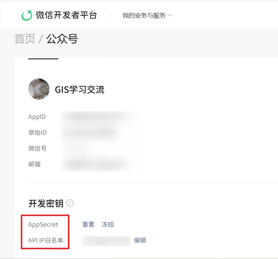Click 重置 to reset the AppSecret

coord(88,225)
